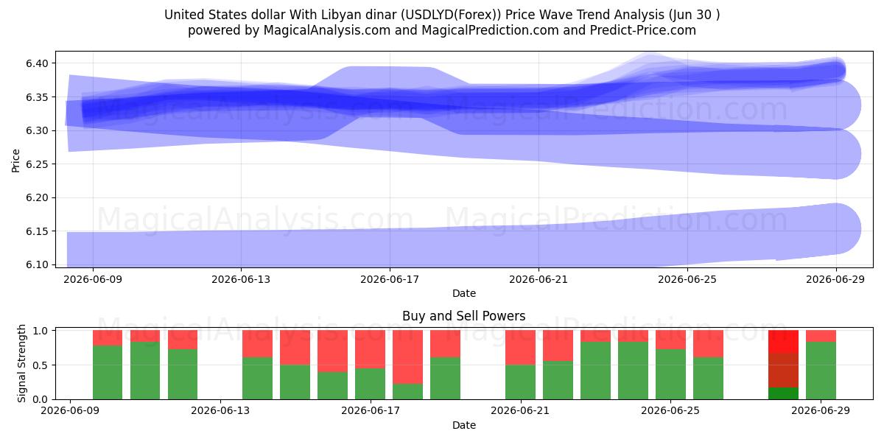Image resolution: width=884 pixels, height=442 pixels.
Task: Click the 'Price' y-axis label
Action: pos(16,159)
